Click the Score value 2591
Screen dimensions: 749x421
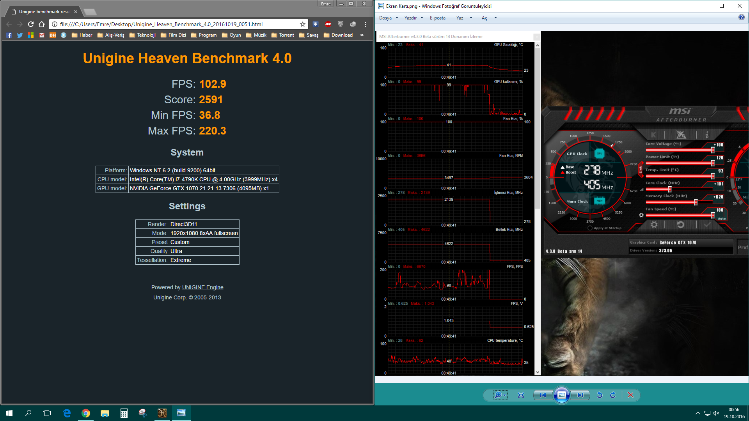click(x=211, y=100)
